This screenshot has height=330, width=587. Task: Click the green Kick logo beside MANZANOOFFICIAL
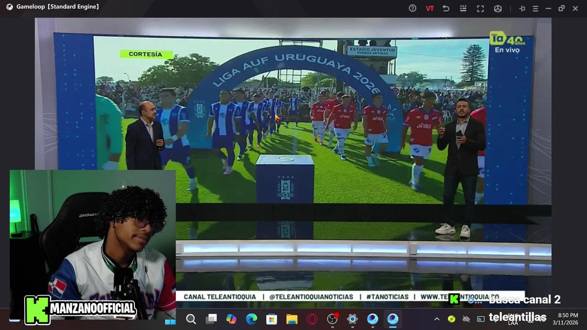(x=37, y=310)
